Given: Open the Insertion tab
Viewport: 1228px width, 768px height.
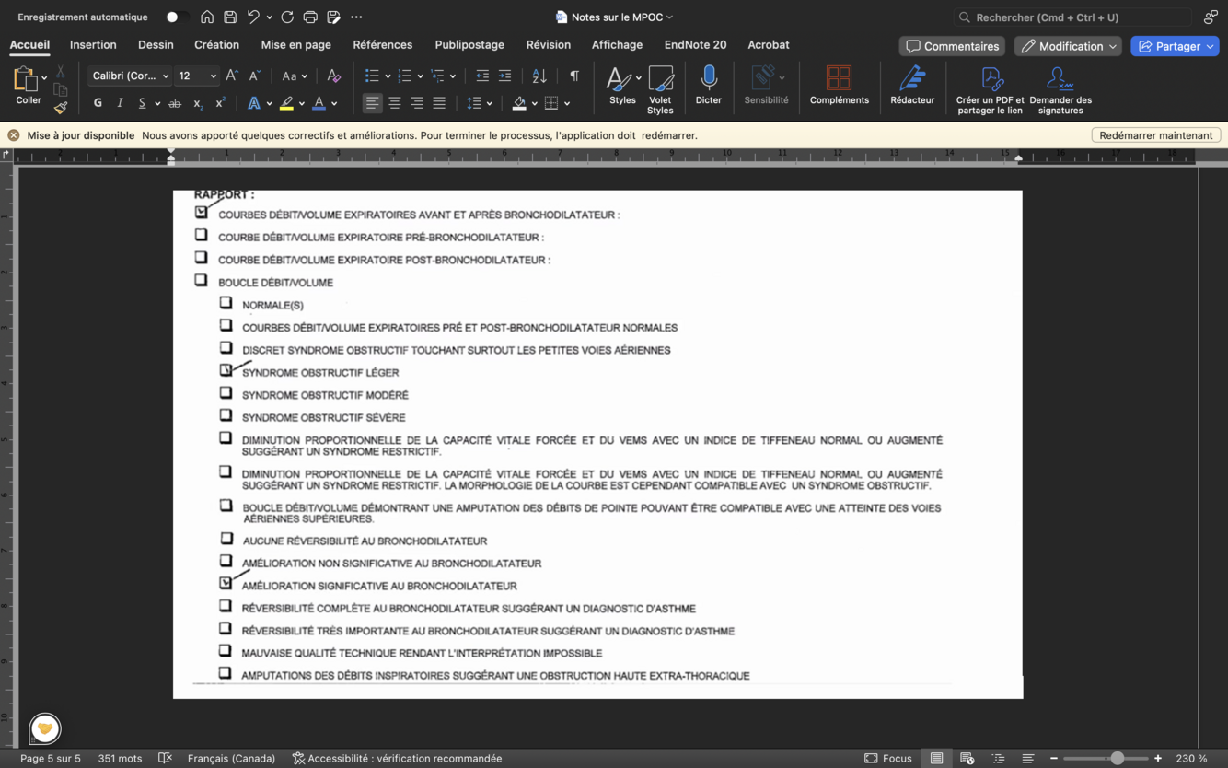Looking at the screenshot, I should pyautogui.click(x=93, y=44).
